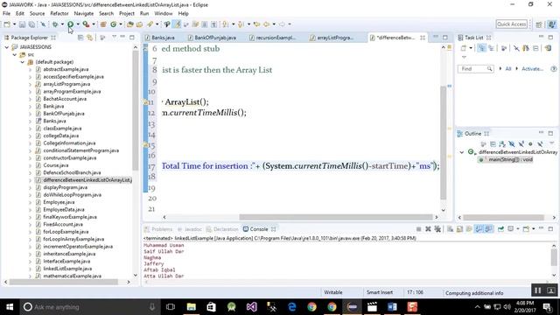
Task: Toggle Show Console on Standard Out change
Action: click(x=479, y=229)
